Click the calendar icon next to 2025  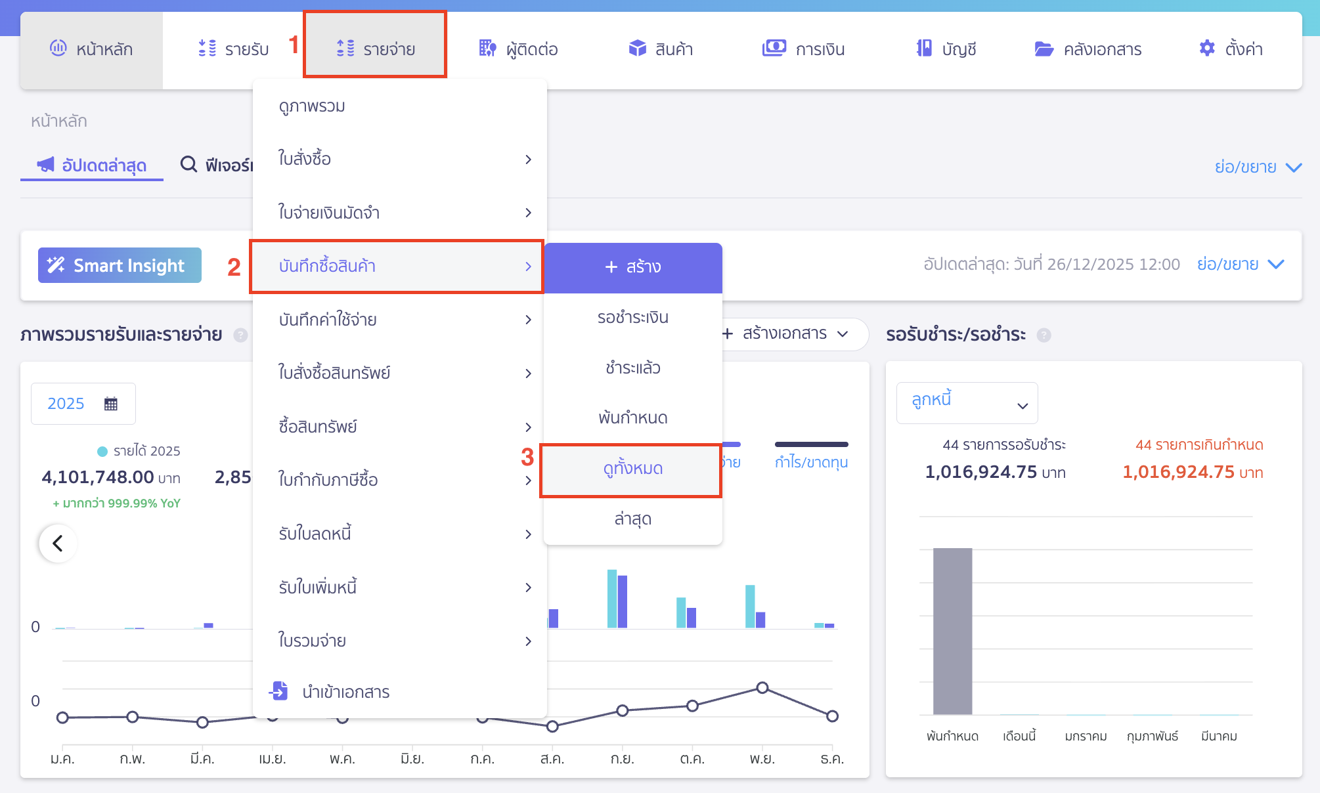click(111, 404)
